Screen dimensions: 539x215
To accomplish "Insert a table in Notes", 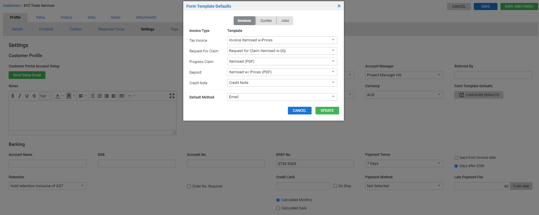I will click(x=122, y=96).
